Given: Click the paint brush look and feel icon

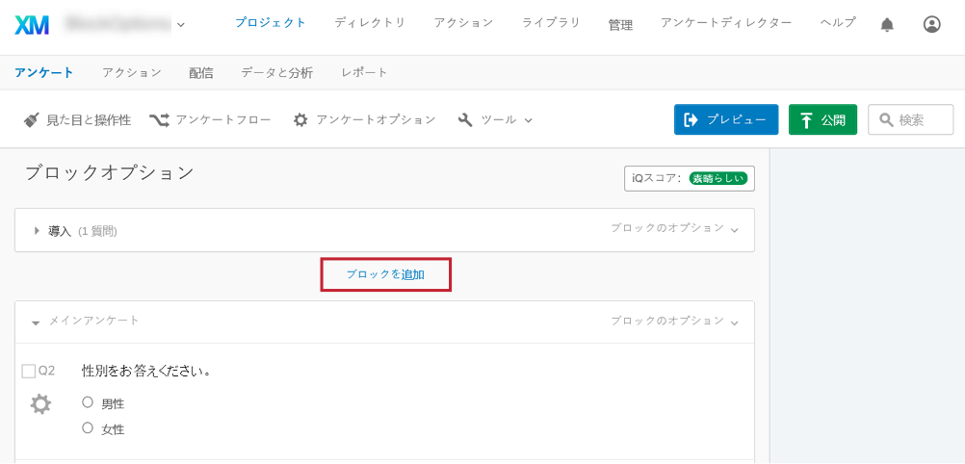Looking at the screenshot, I should (x=32, y=119).
